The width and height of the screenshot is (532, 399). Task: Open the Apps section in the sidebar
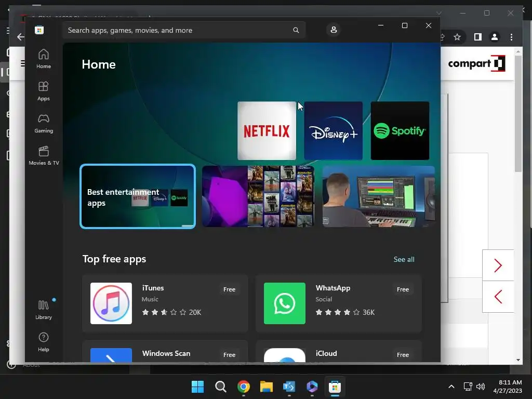44,91
